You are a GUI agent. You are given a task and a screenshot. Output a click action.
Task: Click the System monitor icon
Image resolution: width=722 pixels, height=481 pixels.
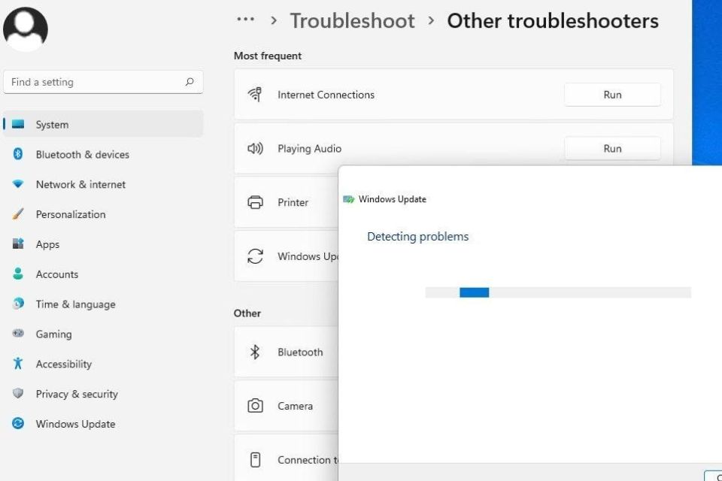(18, 124)
